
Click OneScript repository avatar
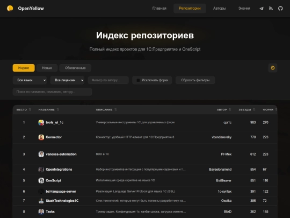[41, 180]
